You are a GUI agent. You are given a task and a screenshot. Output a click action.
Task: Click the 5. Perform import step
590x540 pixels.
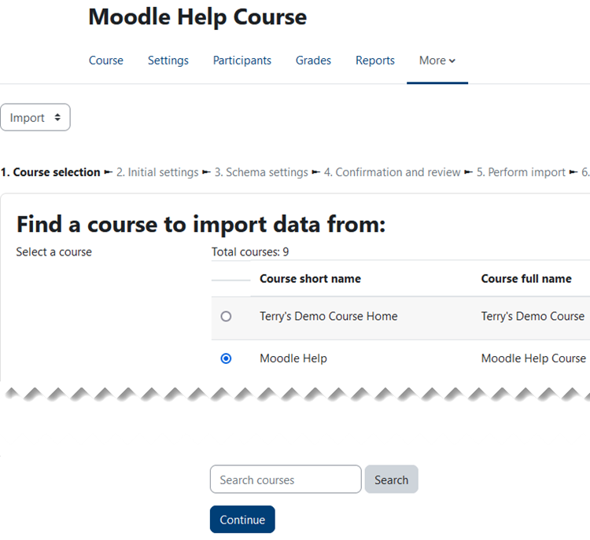(521, 172)
